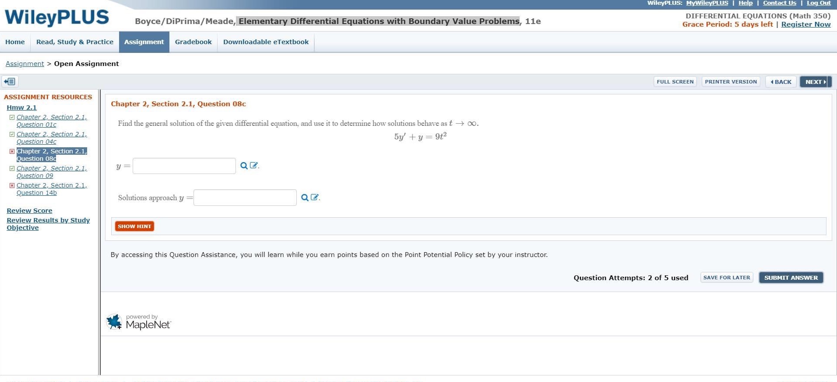
Task: Open Chapter 2 Section 2.1 Question 01c
Action: 52,121
